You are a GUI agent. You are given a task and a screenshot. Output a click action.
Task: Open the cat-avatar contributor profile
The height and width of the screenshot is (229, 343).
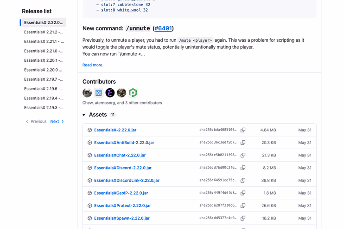(87, 93)
